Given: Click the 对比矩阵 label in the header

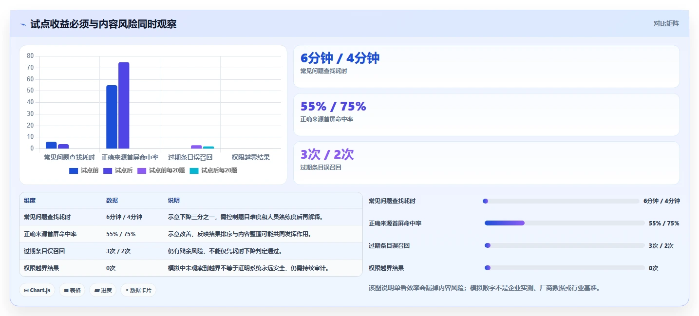Looking at the screenshot, I should (666, 23).
